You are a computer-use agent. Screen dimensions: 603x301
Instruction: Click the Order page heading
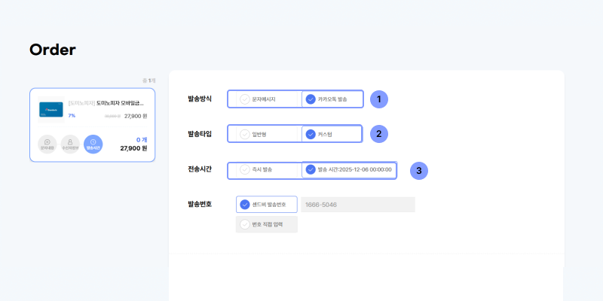[x=52, y=50]
